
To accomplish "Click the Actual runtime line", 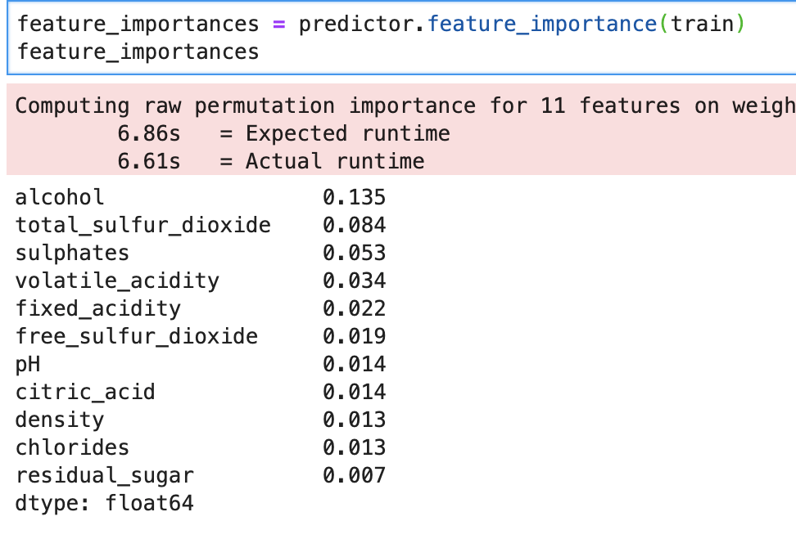I will [270, 161].
